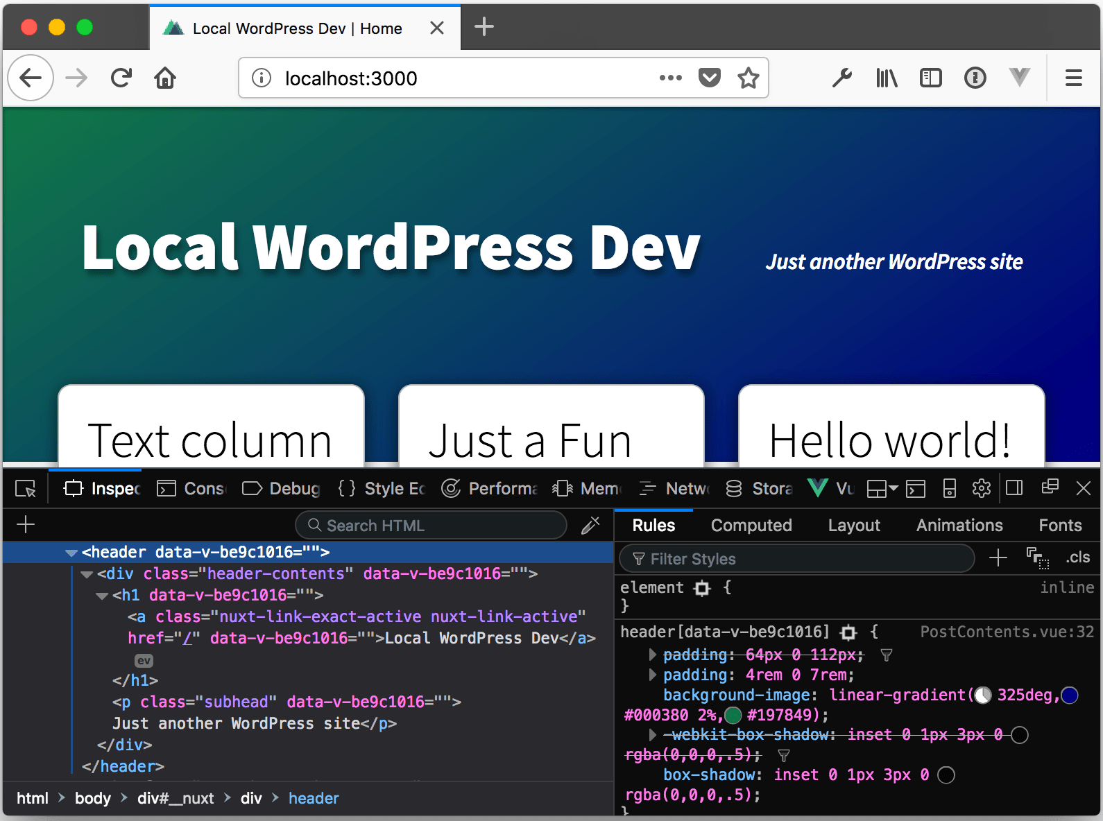Switch to the Computed tab
Screen dimensions: 1103x821
751,526
